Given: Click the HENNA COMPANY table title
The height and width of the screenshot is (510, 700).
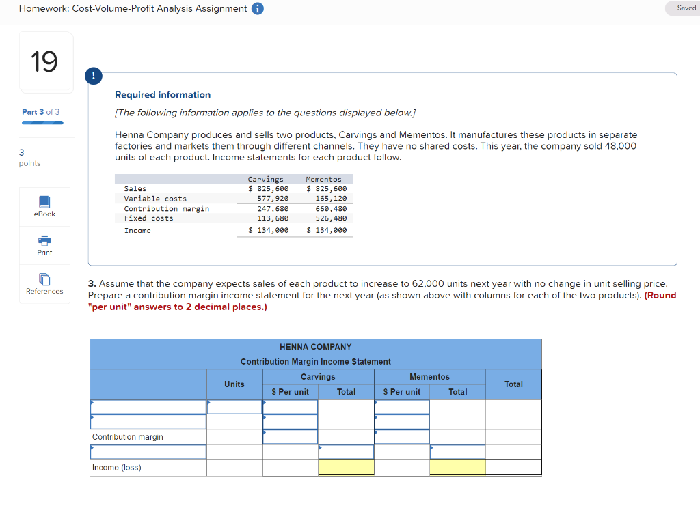Looking at the screenshot, I should (x=316, y=346).
